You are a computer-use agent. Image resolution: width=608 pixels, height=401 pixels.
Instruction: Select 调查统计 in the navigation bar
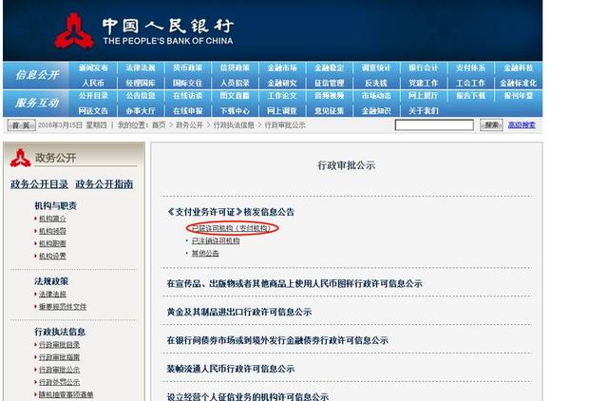coord(376,67)
